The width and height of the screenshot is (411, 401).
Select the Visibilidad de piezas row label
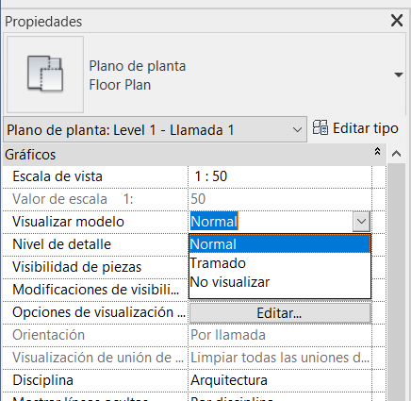click(x=77, y=267)
